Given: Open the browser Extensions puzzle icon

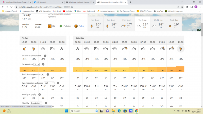Looking at the screenshot, I should [187, 7].
